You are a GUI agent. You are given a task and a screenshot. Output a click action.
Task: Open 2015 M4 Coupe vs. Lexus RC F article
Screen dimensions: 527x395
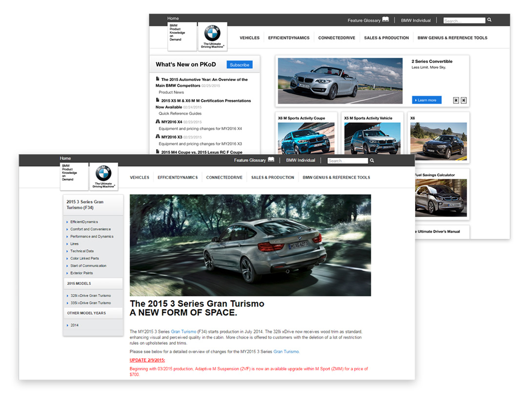point(202,152)
